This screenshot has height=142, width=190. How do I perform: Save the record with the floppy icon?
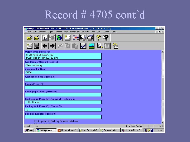coord(37,46)
